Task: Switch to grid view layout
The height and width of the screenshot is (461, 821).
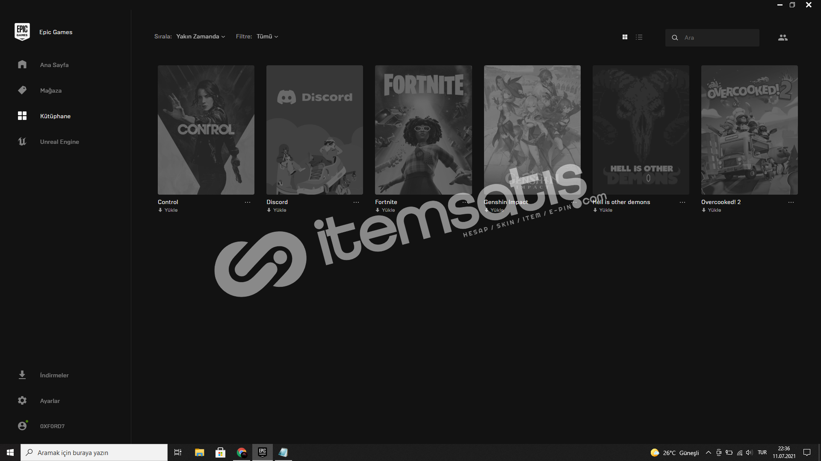Action: point(625,37)
